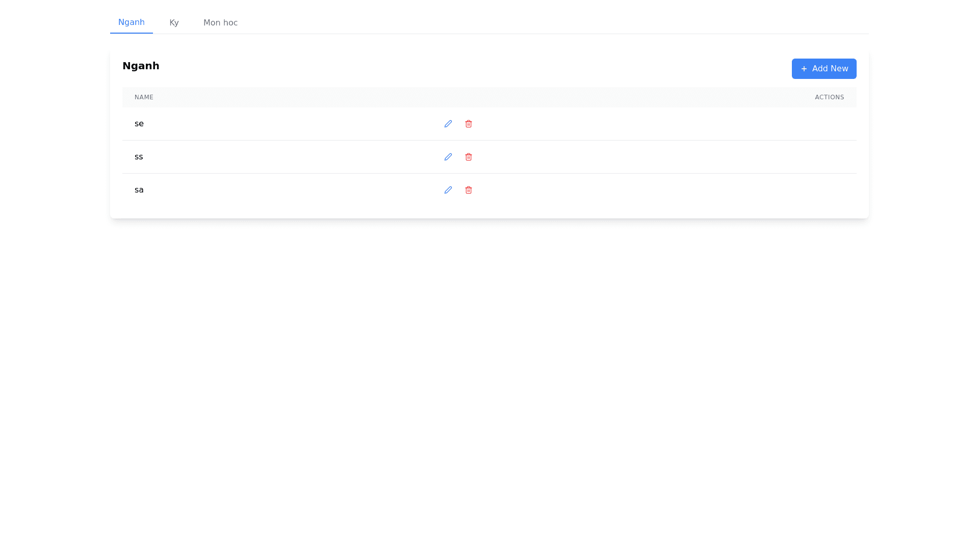979x550 pixels.
Task: Switch to the Ky tab
Action: click(174, 23)
